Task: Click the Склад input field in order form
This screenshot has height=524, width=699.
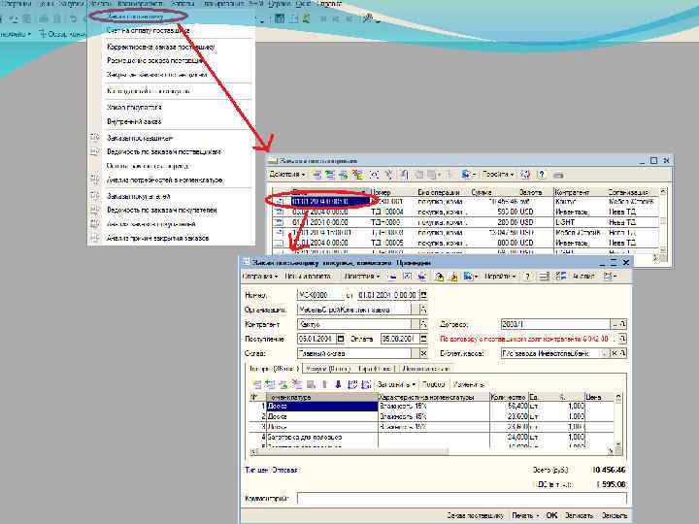Action: click(354, 353)
